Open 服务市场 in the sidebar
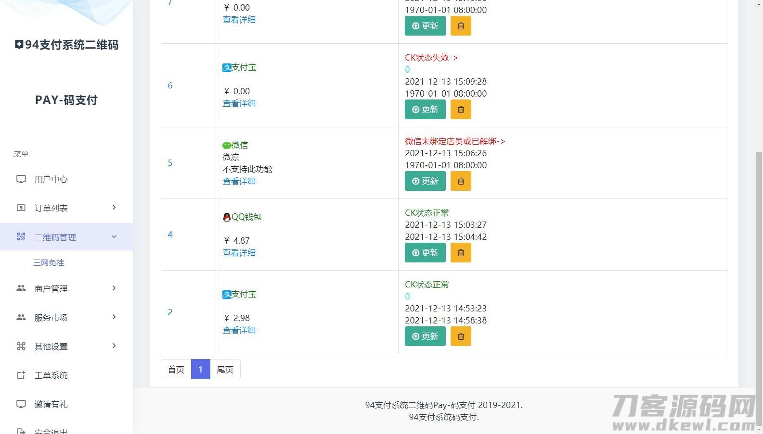763x434 pixels. click(51, 318)
